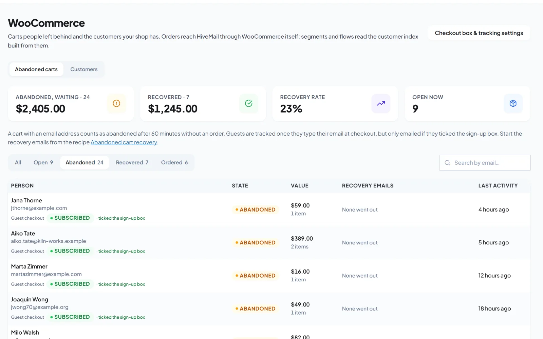Click the SUBSCRIBED badge for Joaquin Wong
The height and width of the screenshot is (339, 543).
[x=70, y=317]
